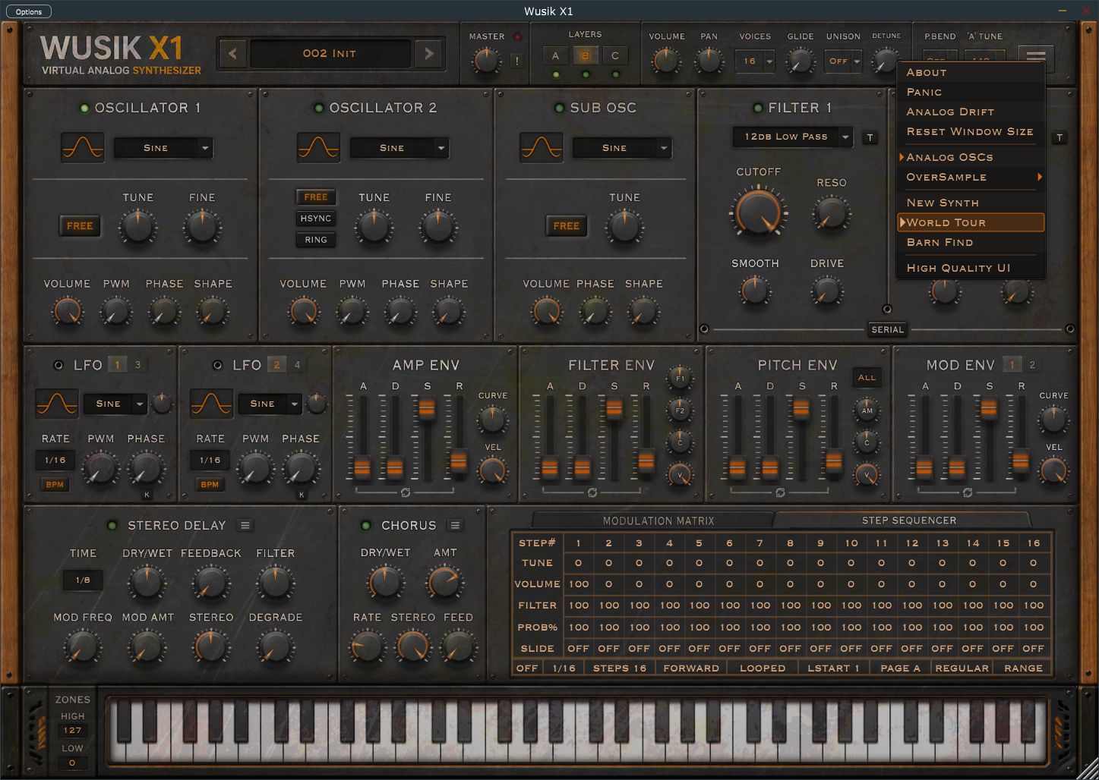This screenshot has height=780, width=1099.
Task: Click the Filter Env F2 destination knob
Action: tap(680, 410)
